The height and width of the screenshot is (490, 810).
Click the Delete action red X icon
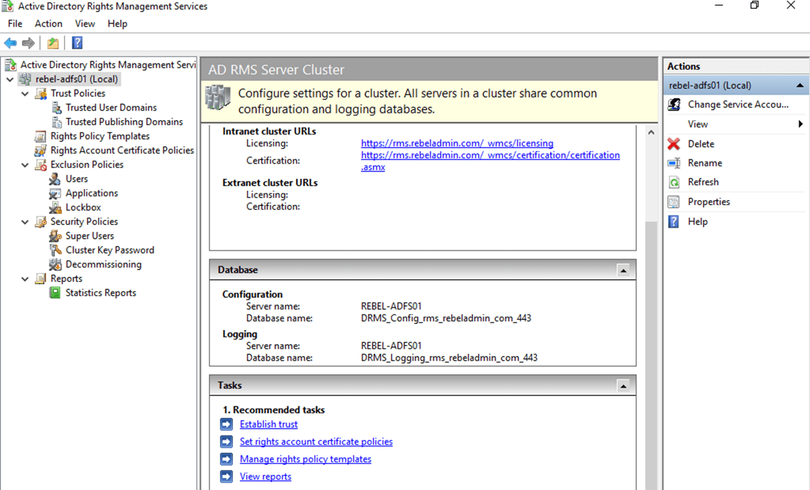click(x=674, y=143)
